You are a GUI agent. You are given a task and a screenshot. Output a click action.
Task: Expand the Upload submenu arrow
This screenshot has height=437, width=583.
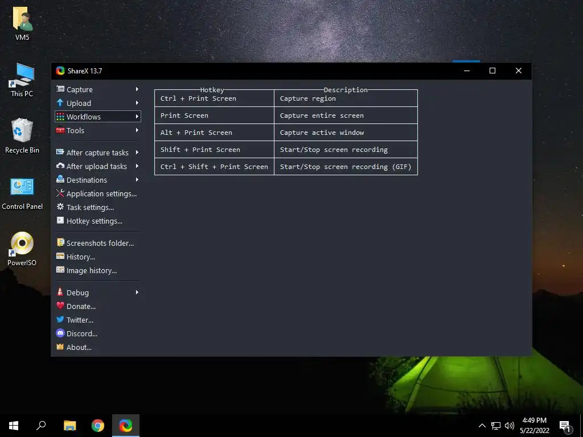(x=137, y=103)
